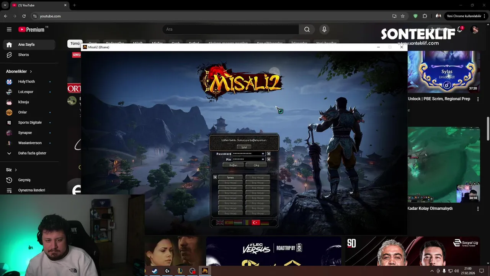Expand the Siz section chevron
The height and width of the screenshot is (276, 490).
coord(16,170)
